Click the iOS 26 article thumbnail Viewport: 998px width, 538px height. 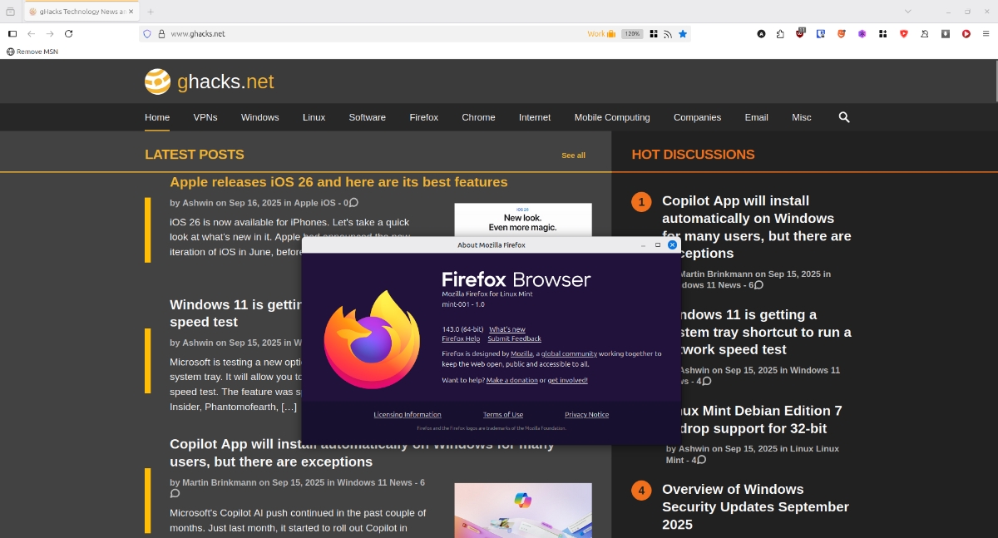pyautogui.click(x=522, y=220)
